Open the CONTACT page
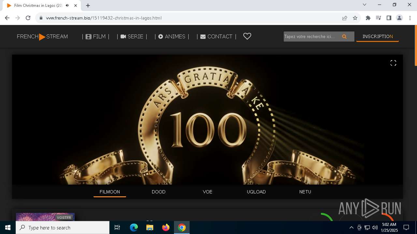This screenshot has width=417, height=234. click(216, 37)
